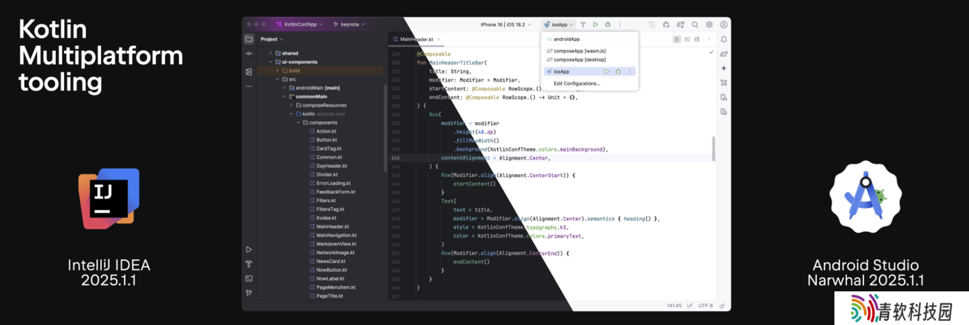Debug iosApp from the dropdown row bug icon
Screen dimensions: 969x325
618,71
